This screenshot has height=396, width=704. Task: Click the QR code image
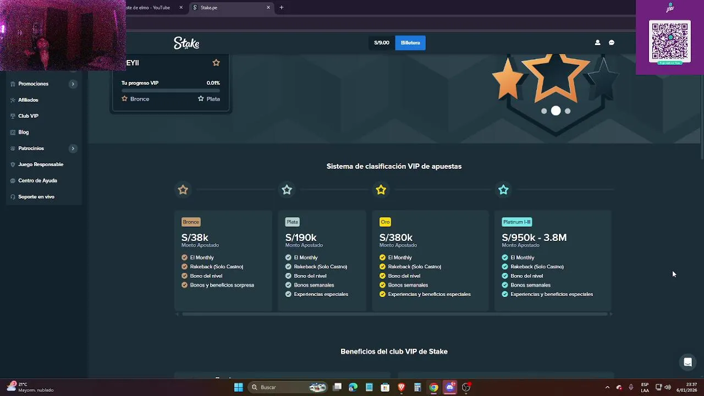670,41
